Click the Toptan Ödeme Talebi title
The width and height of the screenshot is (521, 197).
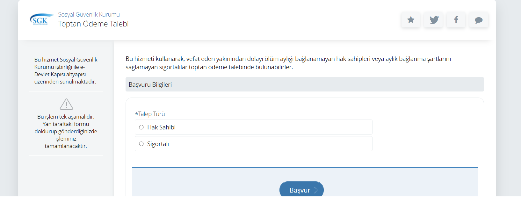coord(93,24)
